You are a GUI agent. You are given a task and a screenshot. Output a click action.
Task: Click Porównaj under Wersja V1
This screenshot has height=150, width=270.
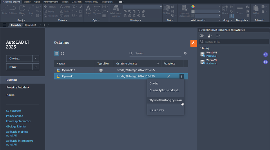coord(211,64)
